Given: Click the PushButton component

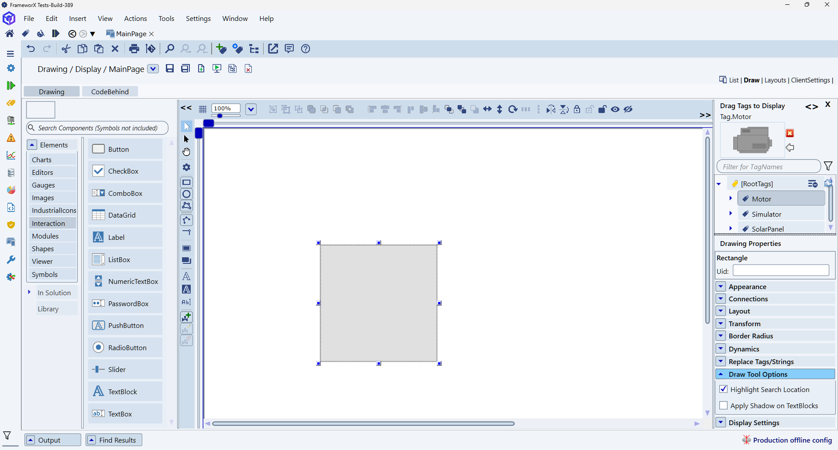Looking at the screenshot, I should (x=125, y=325).
